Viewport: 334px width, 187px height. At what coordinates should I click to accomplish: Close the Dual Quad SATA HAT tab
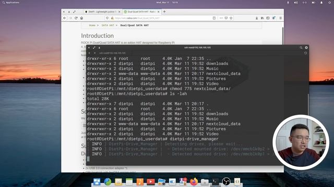pos(159,11)
